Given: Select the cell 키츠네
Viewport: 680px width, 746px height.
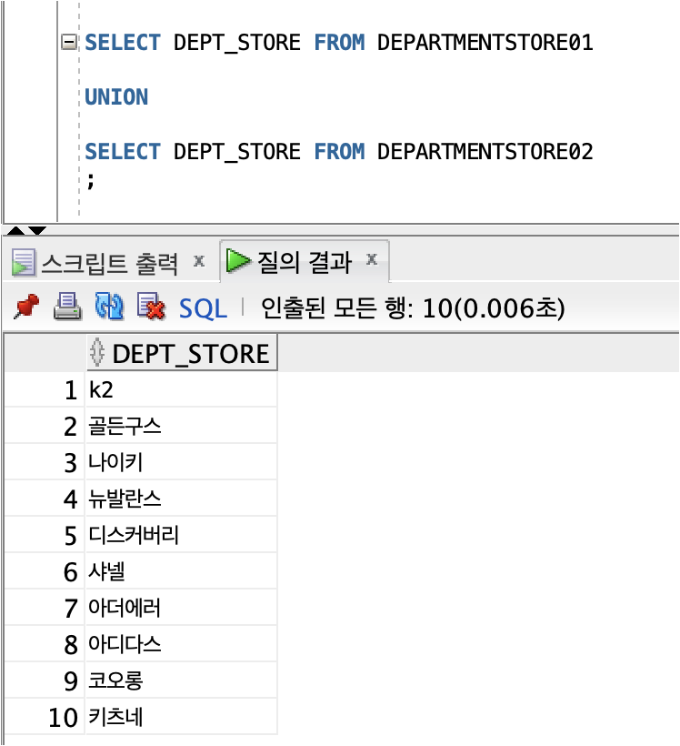Looking at the screenshot, I should tap(181, 717).
